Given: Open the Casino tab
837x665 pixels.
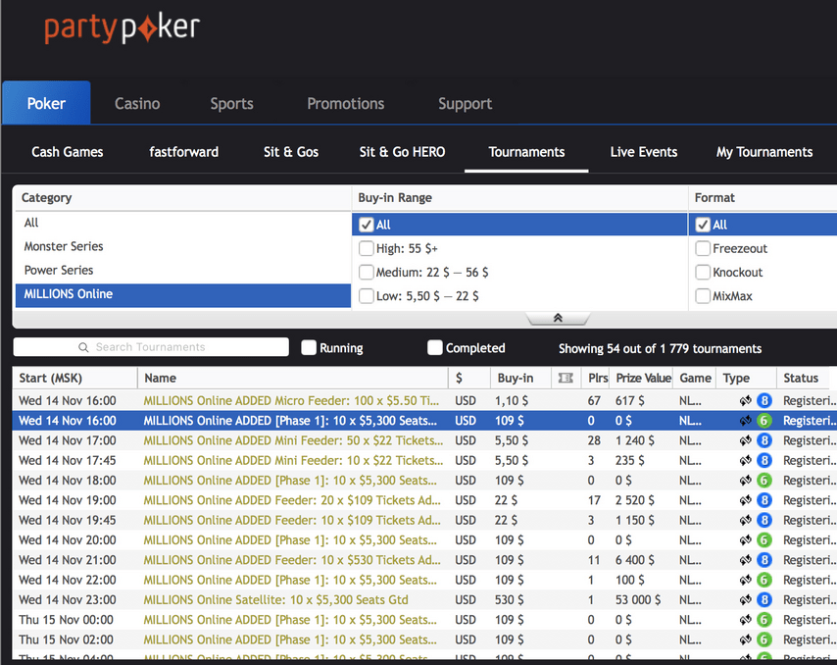Looking at the screenshot, I should pos(137,104).
